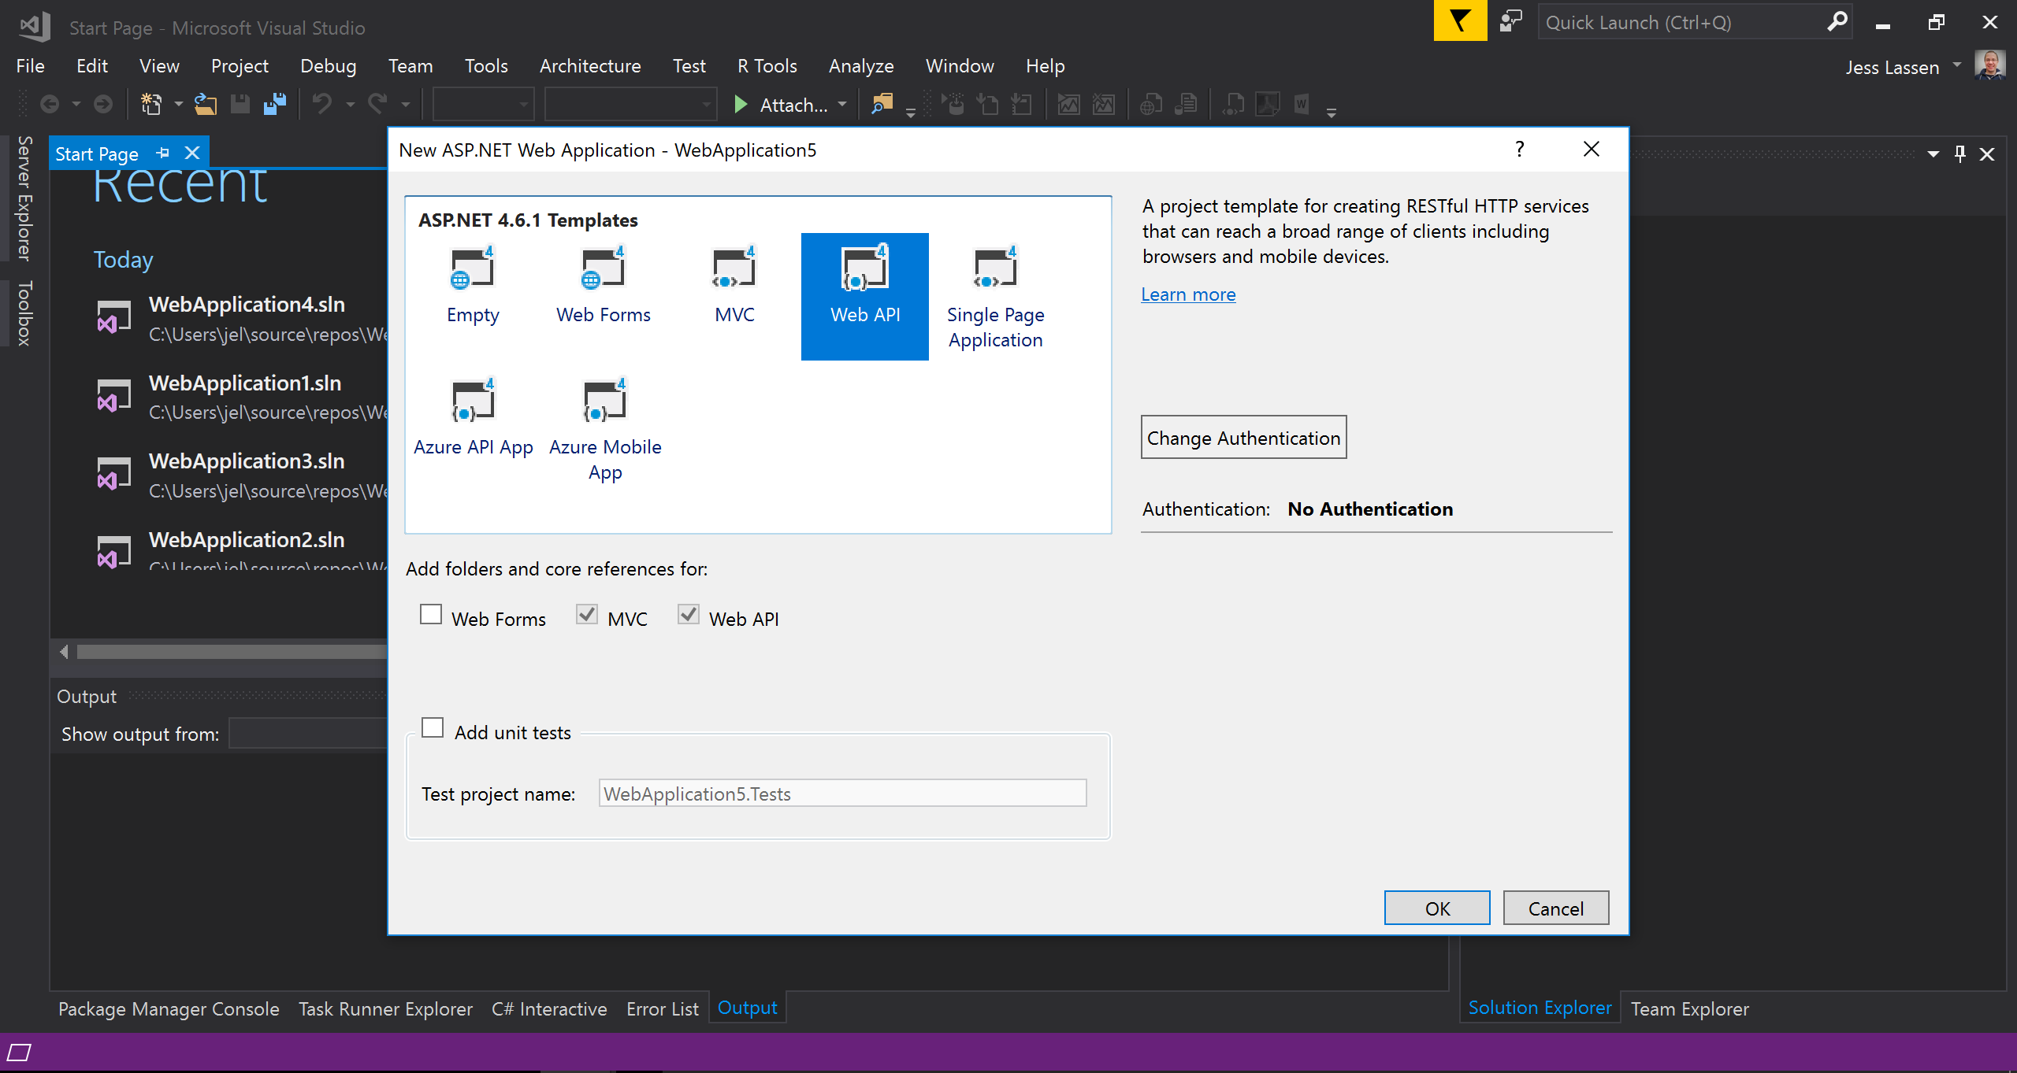This screenshot has height=1073, width=2017.
Task: Select the Azure Mobile App template
Action: (605, 430)
